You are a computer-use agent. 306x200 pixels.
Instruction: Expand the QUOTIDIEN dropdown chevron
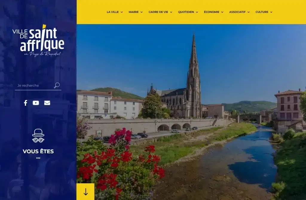(x=197, y=12)
